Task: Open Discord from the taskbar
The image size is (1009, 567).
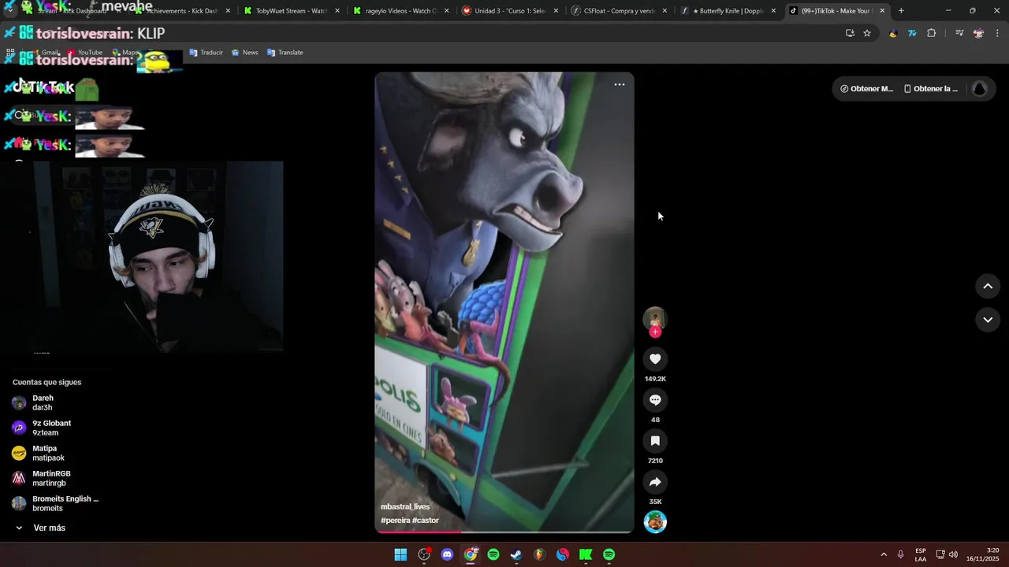Action: (x=448, y=554)
